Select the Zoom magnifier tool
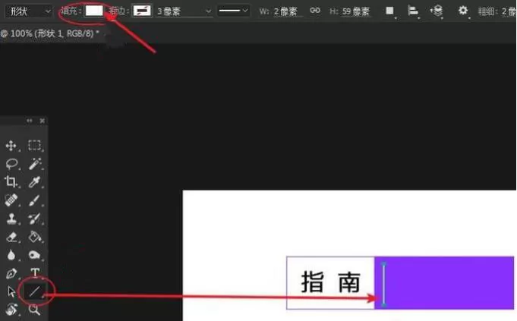The width and height of the screenshot is (517, 321). [34, 310]
